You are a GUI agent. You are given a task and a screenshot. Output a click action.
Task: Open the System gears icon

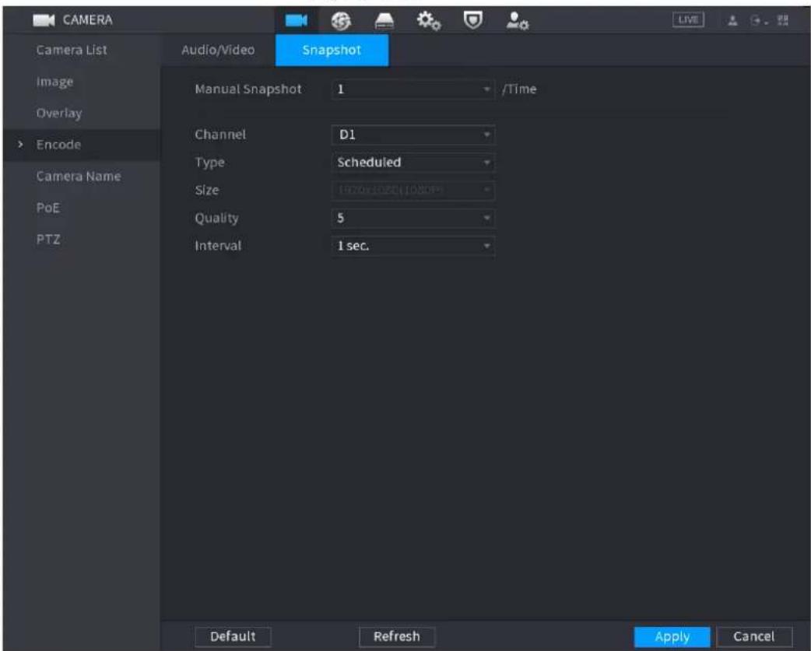[429, 21]
